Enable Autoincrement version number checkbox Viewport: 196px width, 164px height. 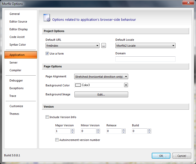(57, 140)
